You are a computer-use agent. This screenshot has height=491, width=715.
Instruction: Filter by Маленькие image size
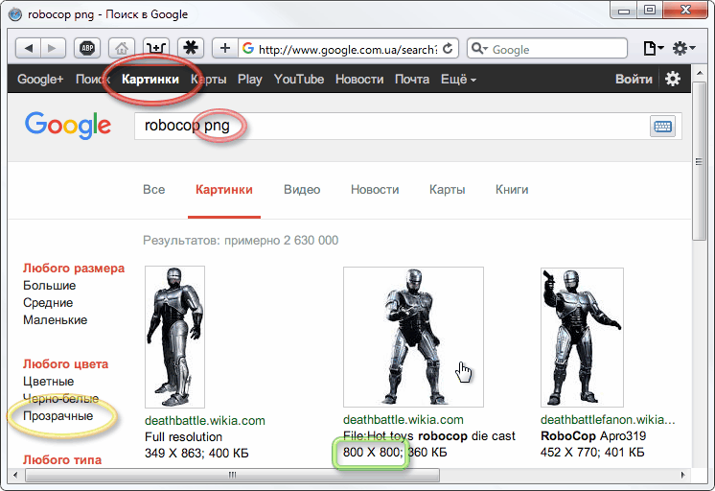[x=56, y=320]
